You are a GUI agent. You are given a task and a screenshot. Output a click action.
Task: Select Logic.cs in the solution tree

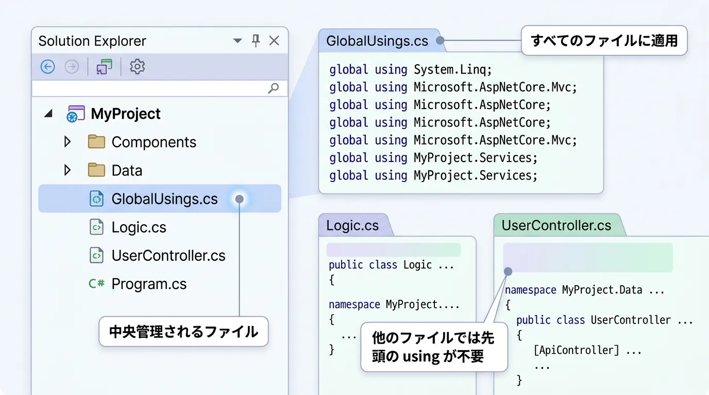(139, 227)
